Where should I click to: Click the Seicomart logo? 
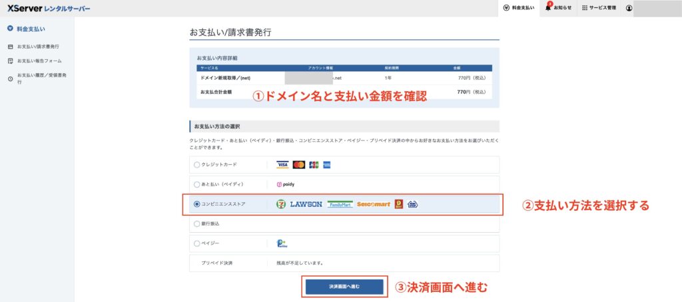373,204
